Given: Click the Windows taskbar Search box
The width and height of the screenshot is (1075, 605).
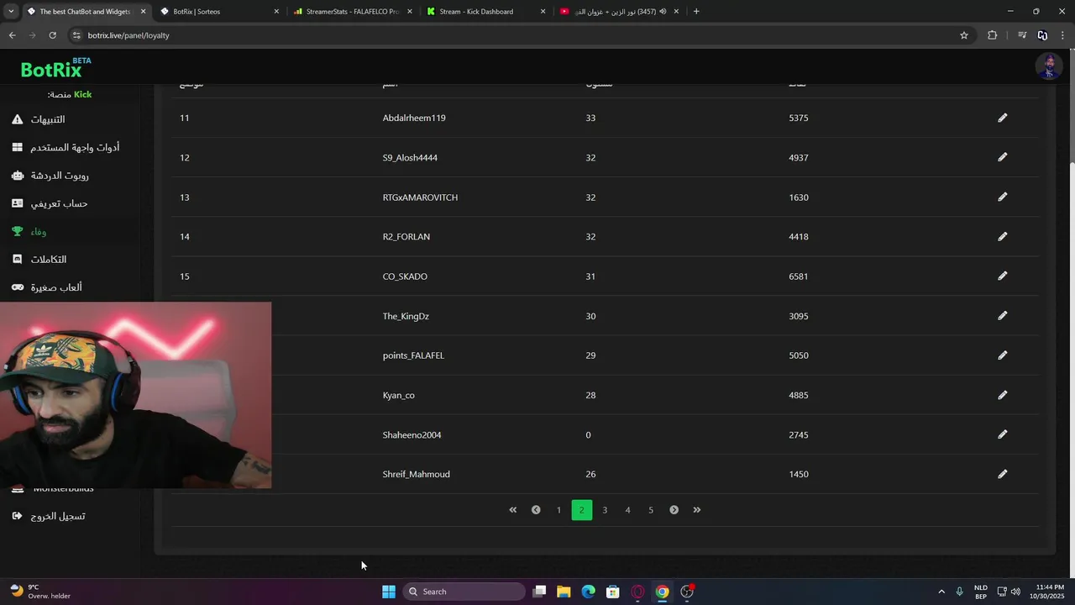Looking at the screenshot, I should [464, 592].
